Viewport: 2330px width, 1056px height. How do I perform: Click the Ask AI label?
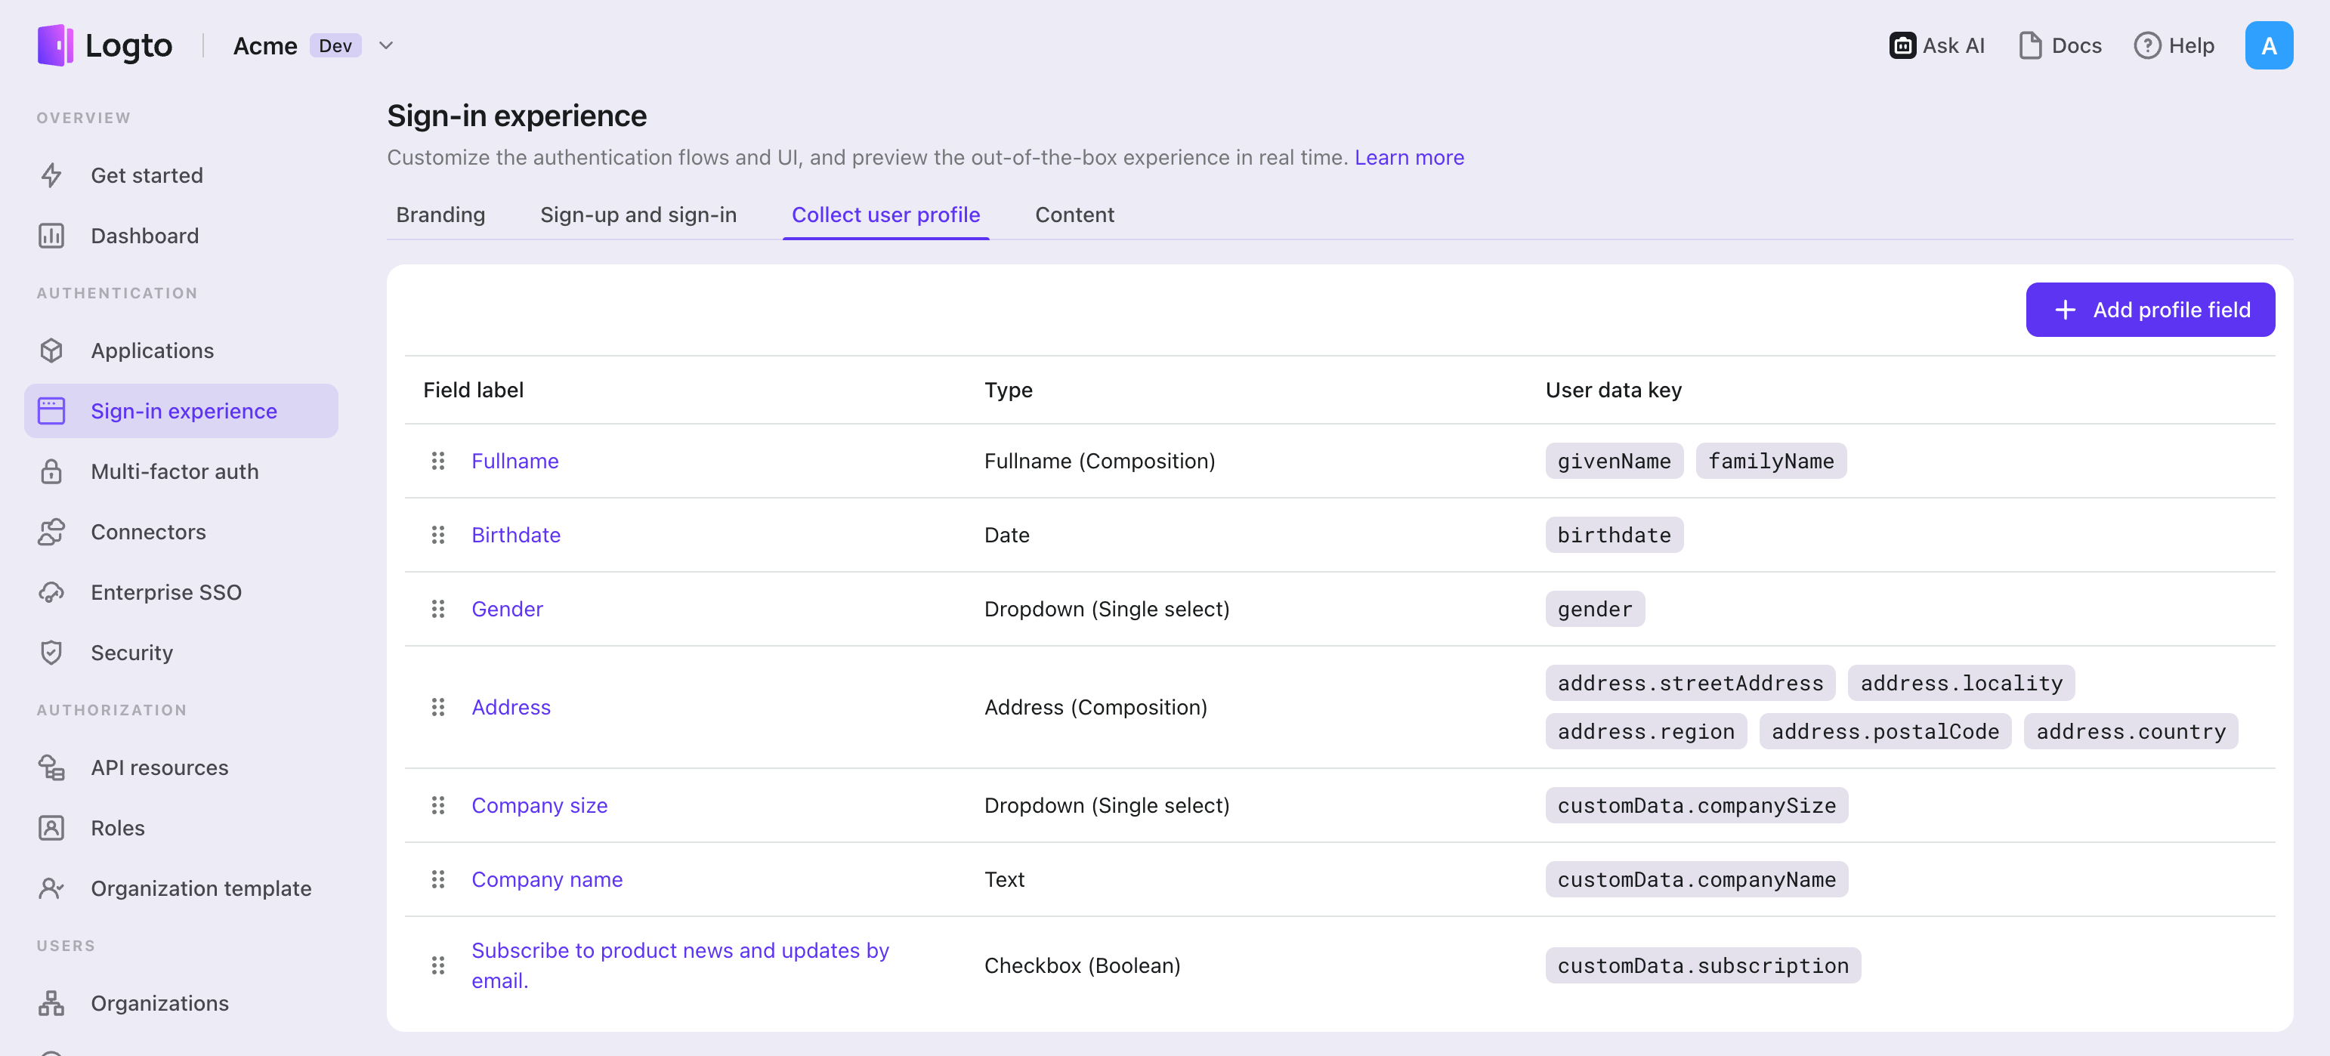1953,45
